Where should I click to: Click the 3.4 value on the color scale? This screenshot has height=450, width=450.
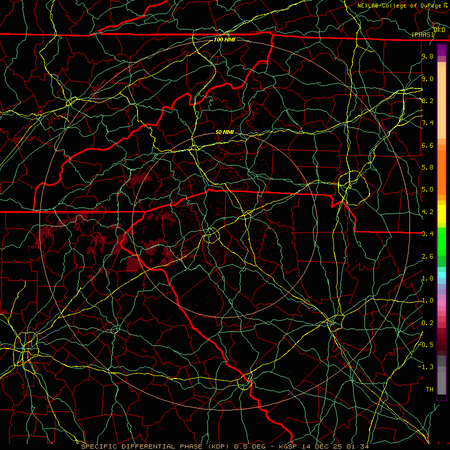pyautogui.click(x=427, y=234)
